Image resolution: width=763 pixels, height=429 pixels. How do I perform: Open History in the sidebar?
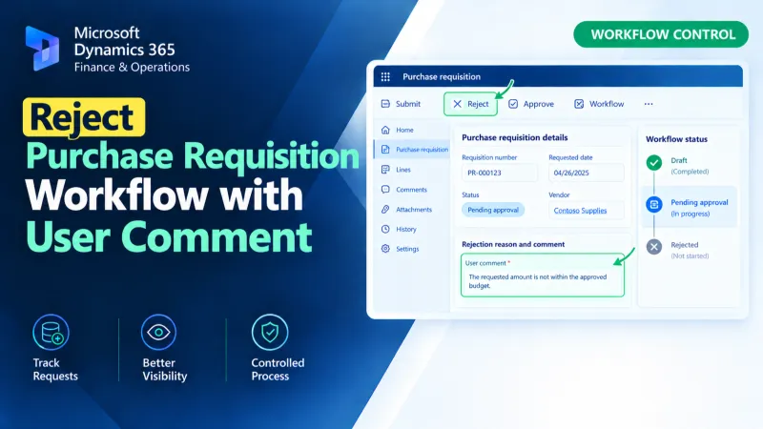[399, 229]
